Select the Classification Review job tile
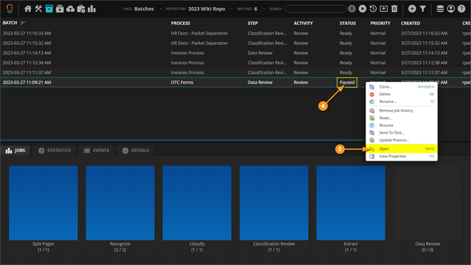The width and height of the screenshot is (471, 265). click(274, 203)
